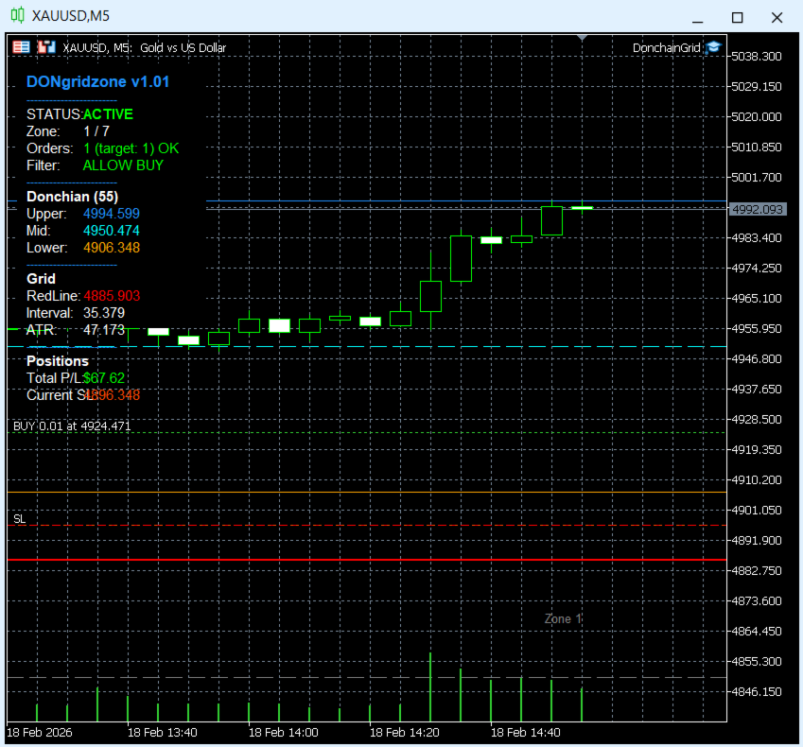Click the ALLOW BUY filter value
This screenshot has height=747, width=803.
[123, 165]
